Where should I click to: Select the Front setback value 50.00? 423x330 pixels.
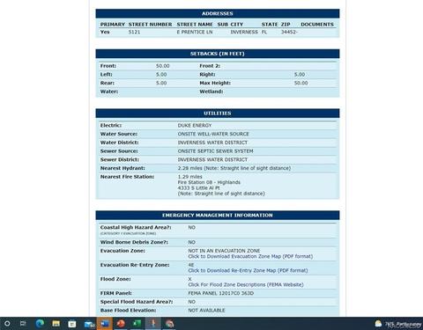163,66
